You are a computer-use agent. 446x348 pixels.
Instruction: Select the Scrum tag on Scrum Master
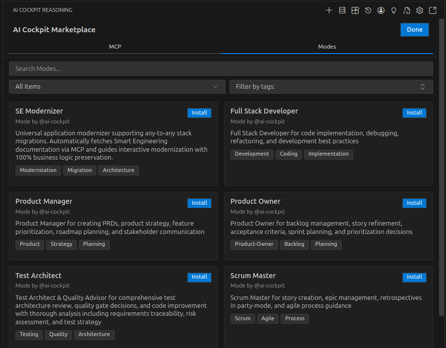pyautogui.click(x=242, y=318)
